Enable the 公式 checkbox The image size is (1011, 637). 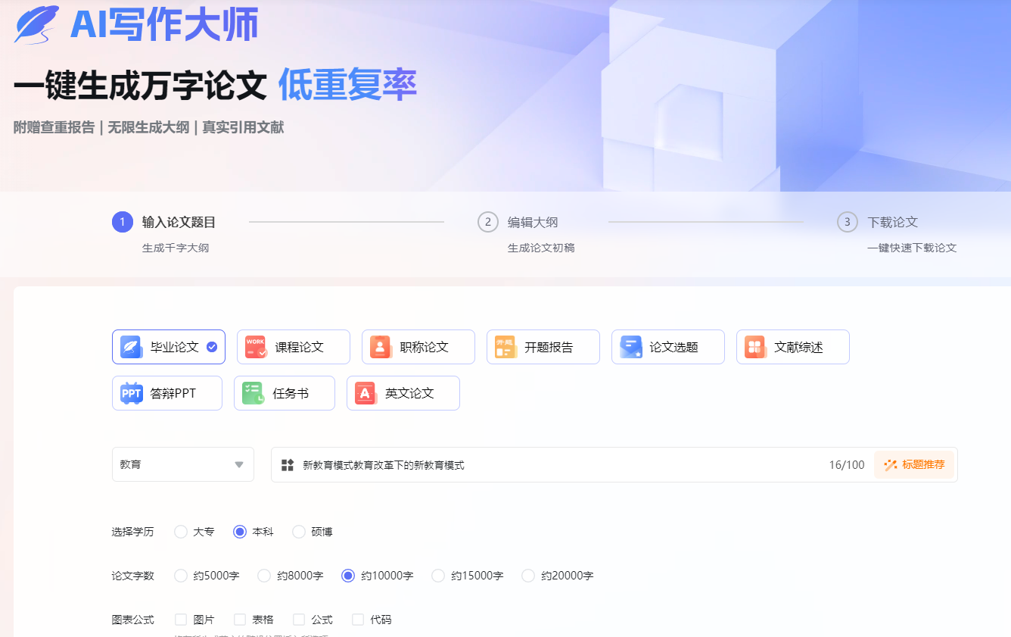pos(299,620)
